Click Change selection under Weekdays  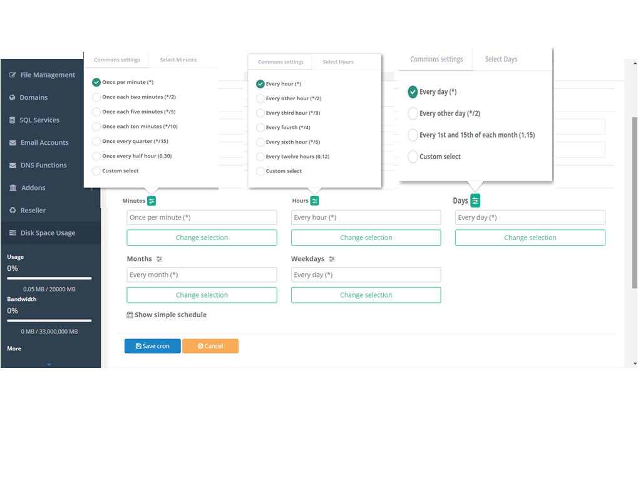click(x=366, y=295)
